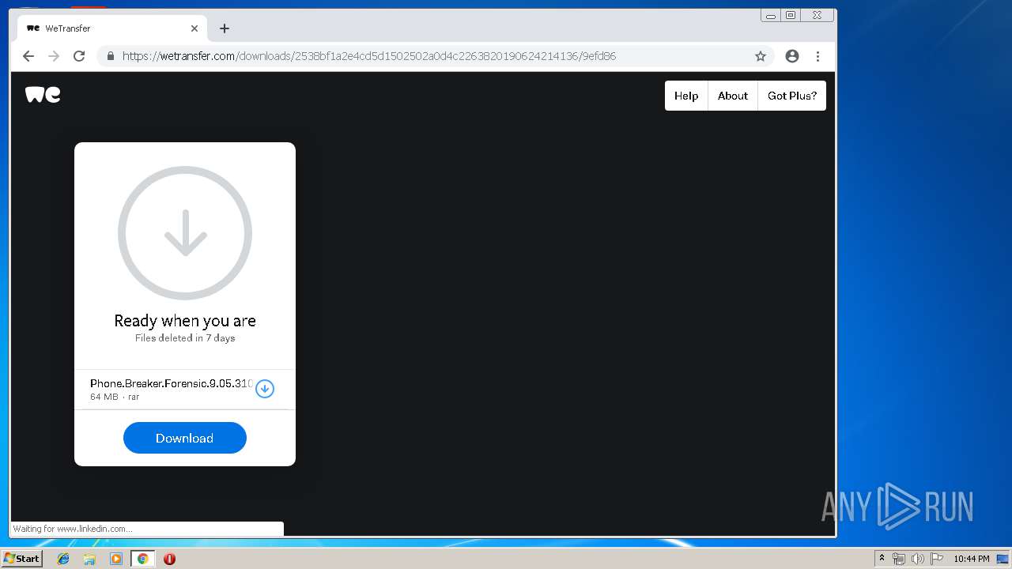
Task: Click the network tray icon
Action: coord(899,559)
